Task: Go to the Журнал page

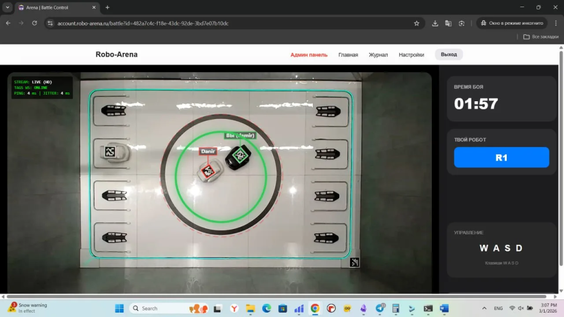Action: point(378,54)
